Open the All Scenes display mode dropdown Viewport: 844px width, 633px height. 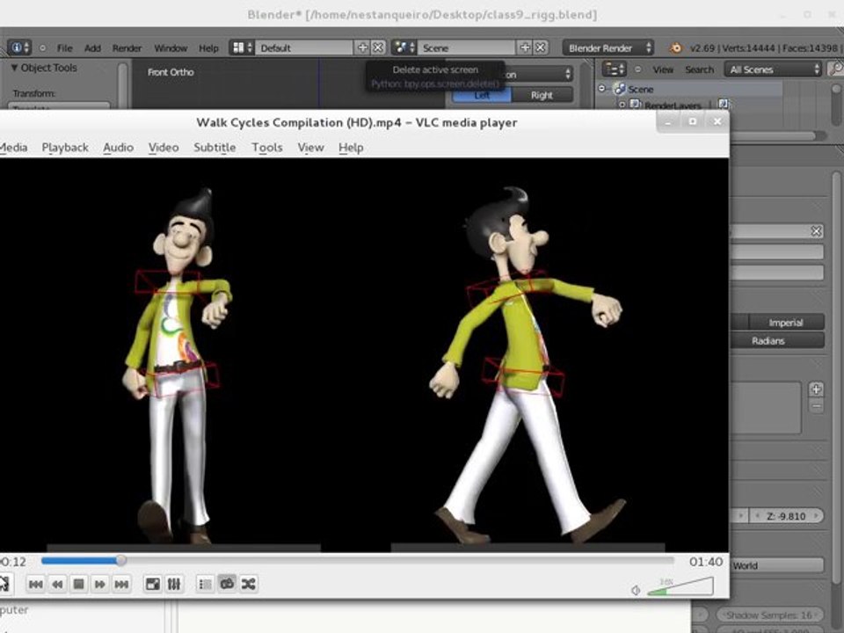click(773, 69)
